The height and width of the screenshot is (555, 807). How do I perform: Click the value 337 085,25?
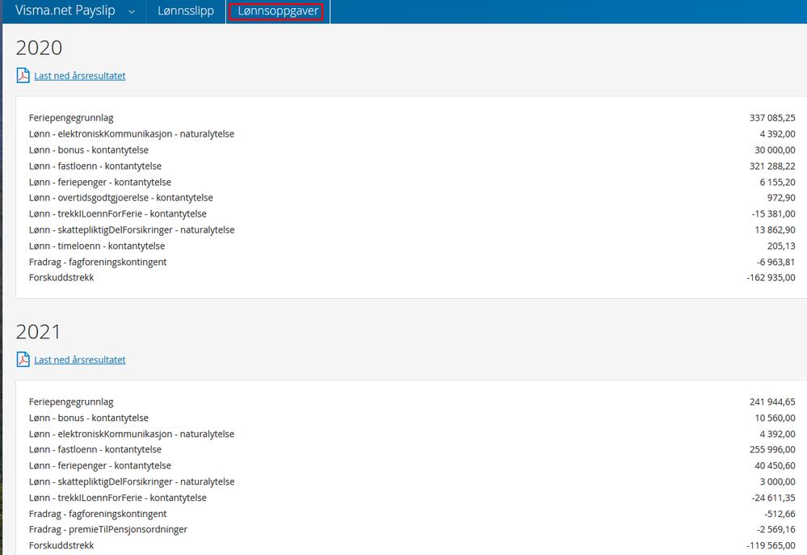tap(772, 118)
